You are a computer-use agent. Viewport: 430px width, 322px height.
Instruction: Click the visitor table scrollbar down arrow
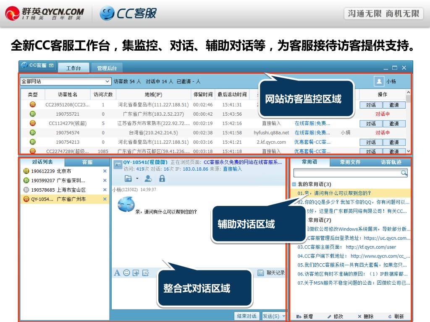pyautogui.click(x=408, y=151)
